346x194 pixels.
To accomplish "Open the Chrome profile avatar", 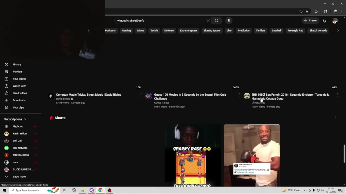I will (x=335, y=11).
